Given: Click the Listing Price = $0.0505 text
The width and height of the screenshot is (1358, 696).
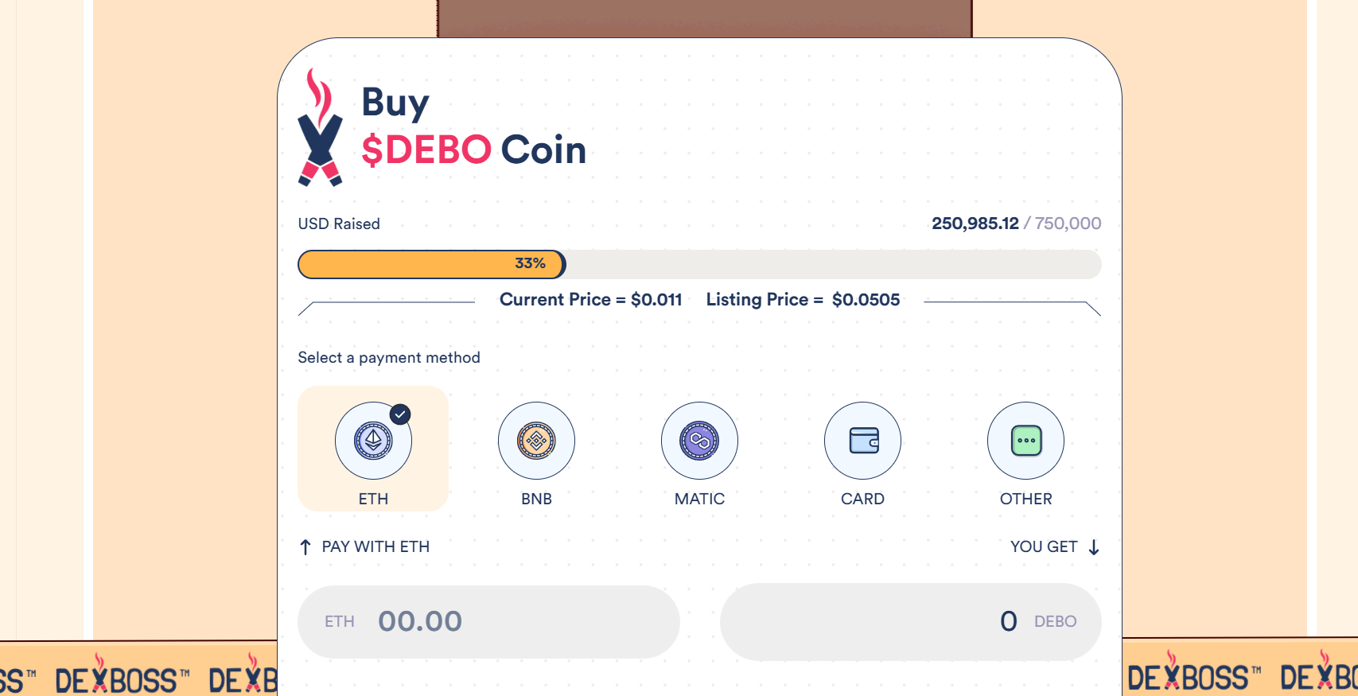Looking at the screenshot, I should [x=803, y=300].
